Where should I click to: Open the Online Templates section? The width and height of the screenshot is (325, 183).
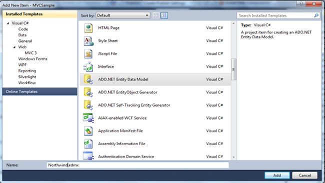coord(39,92)
